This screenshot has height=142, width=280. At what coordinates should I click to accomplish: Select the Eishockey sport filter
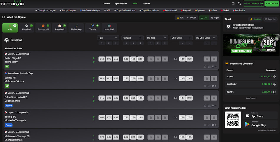pos(76,28)
